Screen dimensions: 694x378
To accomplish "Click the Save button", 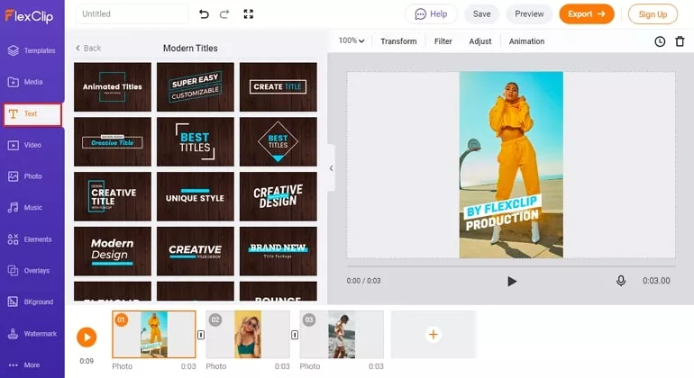I will [481, 14].
